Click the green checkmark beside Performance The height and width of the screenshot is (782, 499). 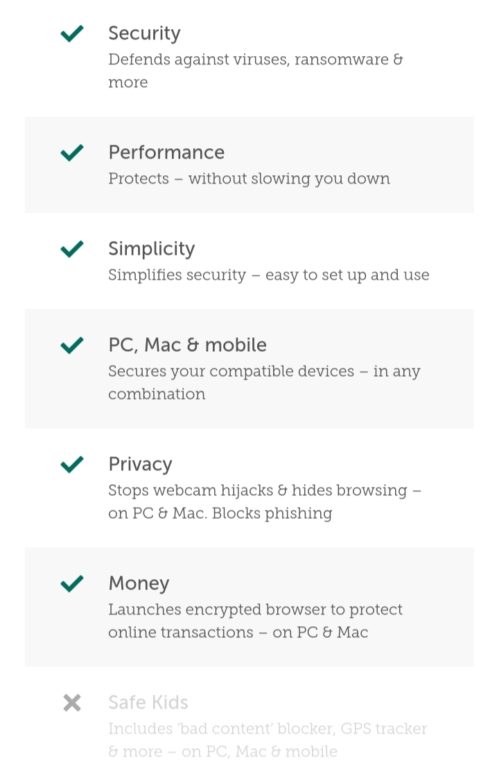coord(72,152)
